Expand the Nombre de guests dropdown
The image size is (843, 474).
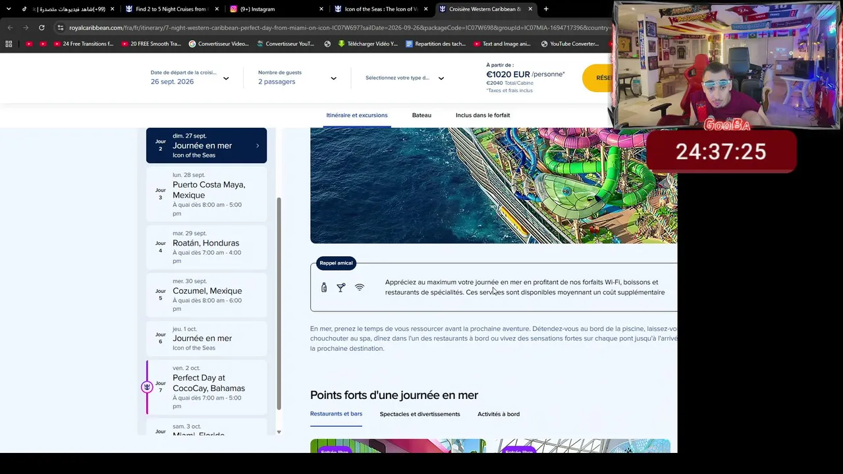click(x=297, y=78)
